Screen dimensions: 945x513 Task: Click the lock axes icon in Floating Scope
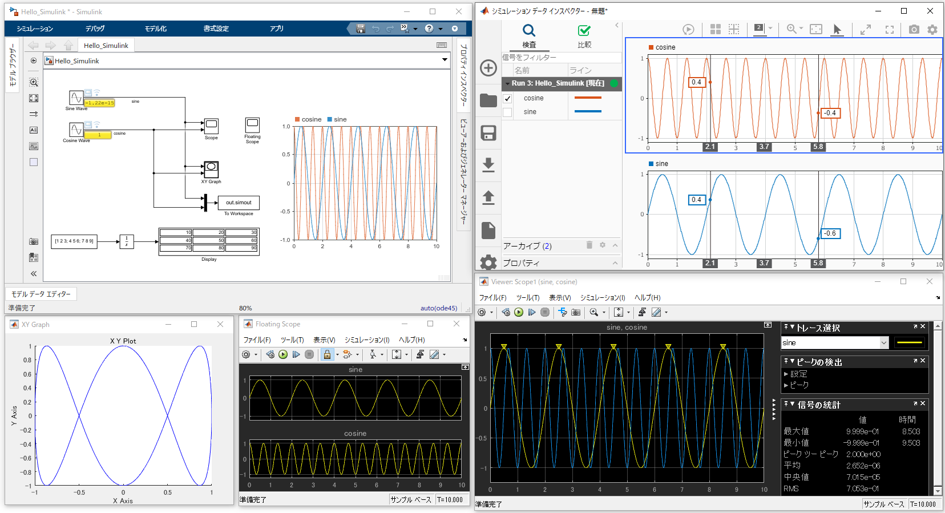click(327, 354)
